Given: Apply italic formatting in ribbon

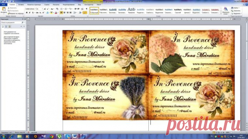Looking at the screenshot, I should click(x=30, y=13).
